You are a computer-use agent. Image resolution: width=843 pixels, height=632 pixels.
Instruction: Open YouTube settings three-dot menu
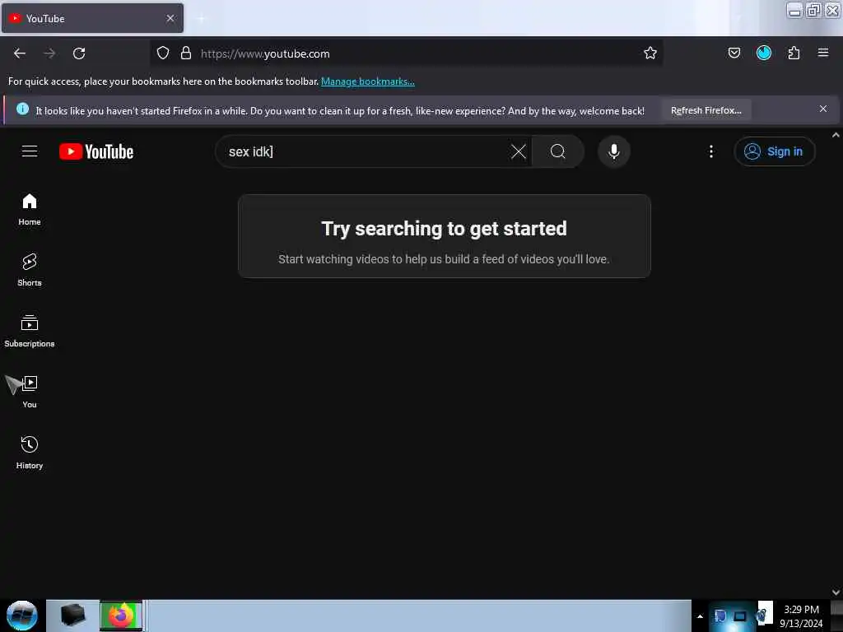click(710, 151)
